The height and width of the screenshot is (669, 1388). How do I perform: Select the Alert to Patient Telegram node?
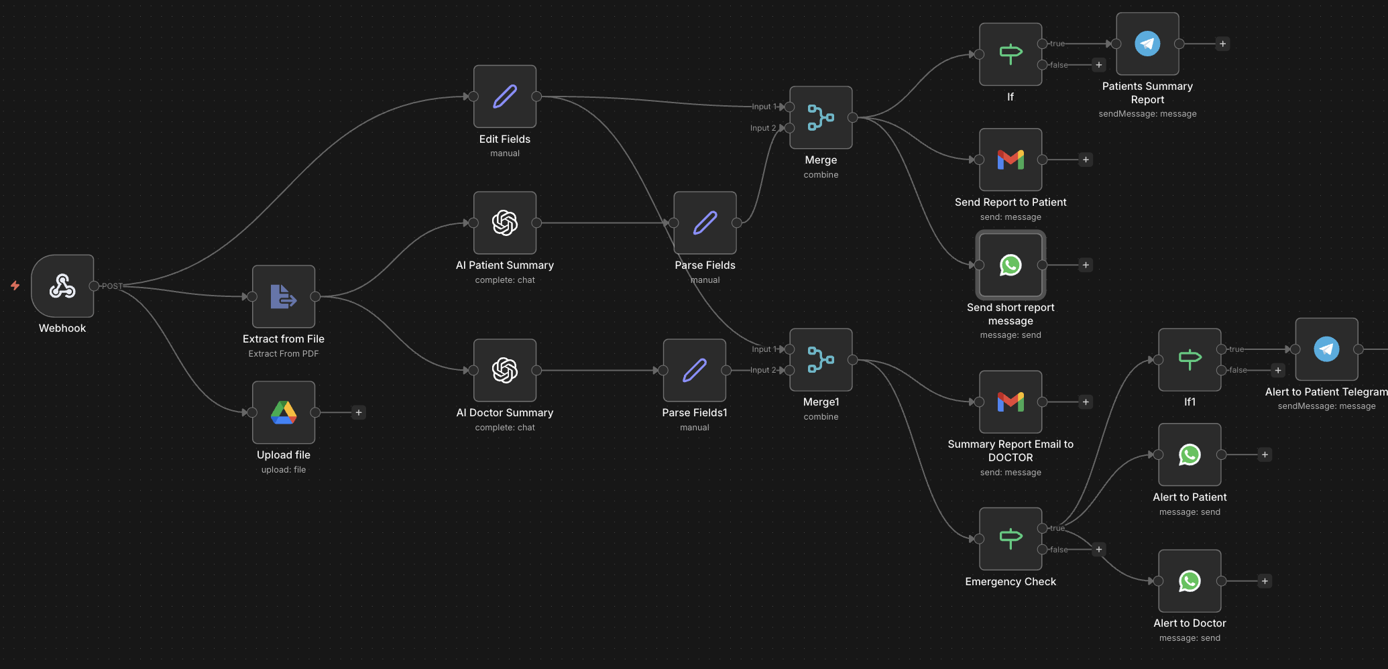[x=1326, y=349]
